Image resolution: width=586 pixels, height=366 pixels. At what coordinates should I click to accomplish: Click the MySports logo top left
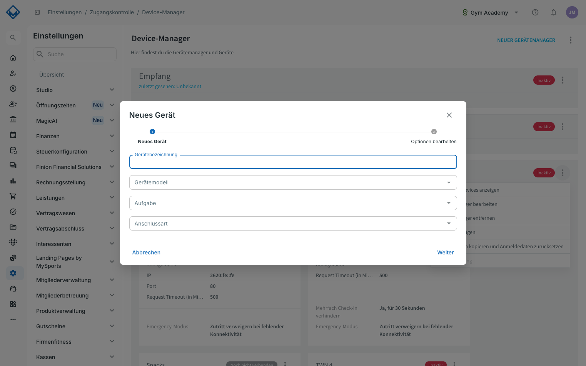click(13, 12)
